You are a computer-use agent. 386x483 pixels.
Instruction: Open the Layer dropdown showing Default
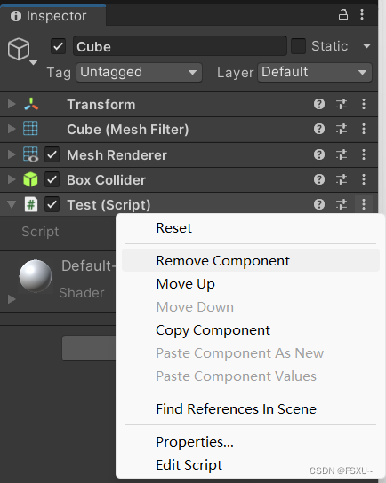(315, 73)
